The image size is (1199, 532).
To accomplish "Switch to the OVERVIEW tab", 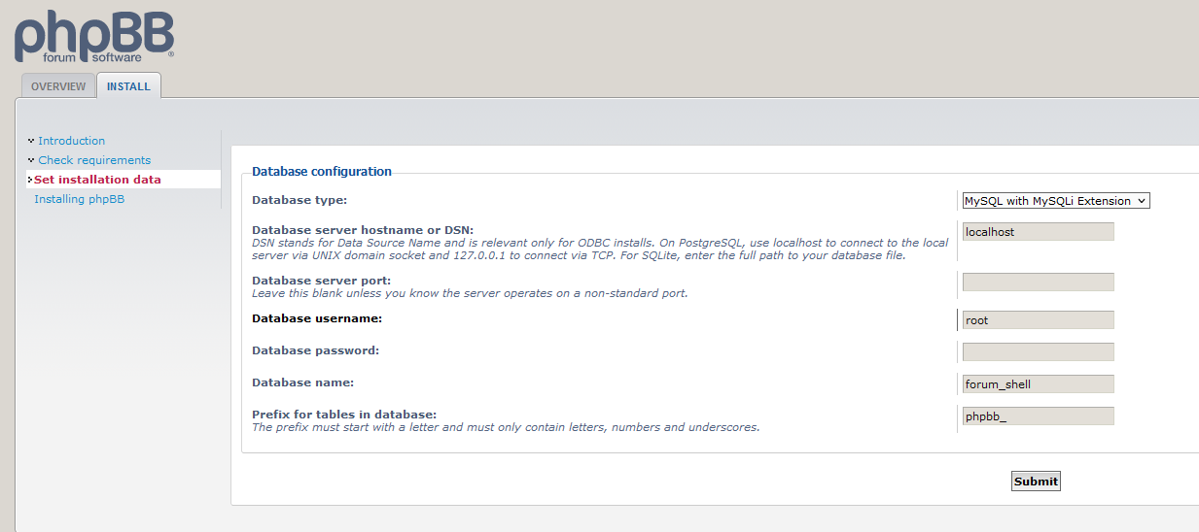I will [58, 86].
